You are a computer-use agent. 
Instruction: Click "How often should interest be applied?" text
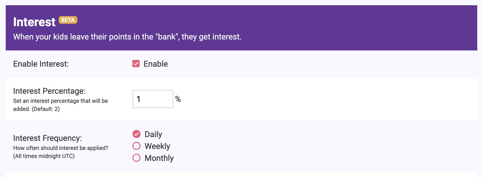(60, 148)
